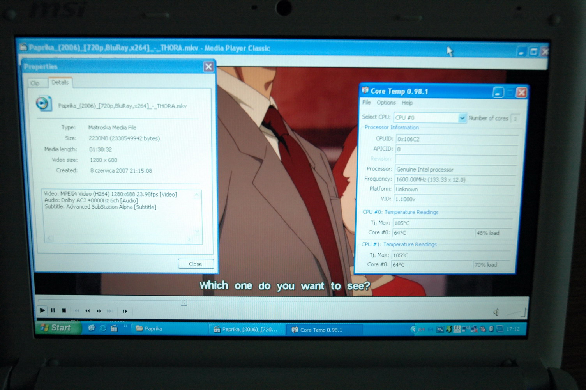The image size is (586, 390).
Task: Click the frame-step button
Action: tap(125, 311)
